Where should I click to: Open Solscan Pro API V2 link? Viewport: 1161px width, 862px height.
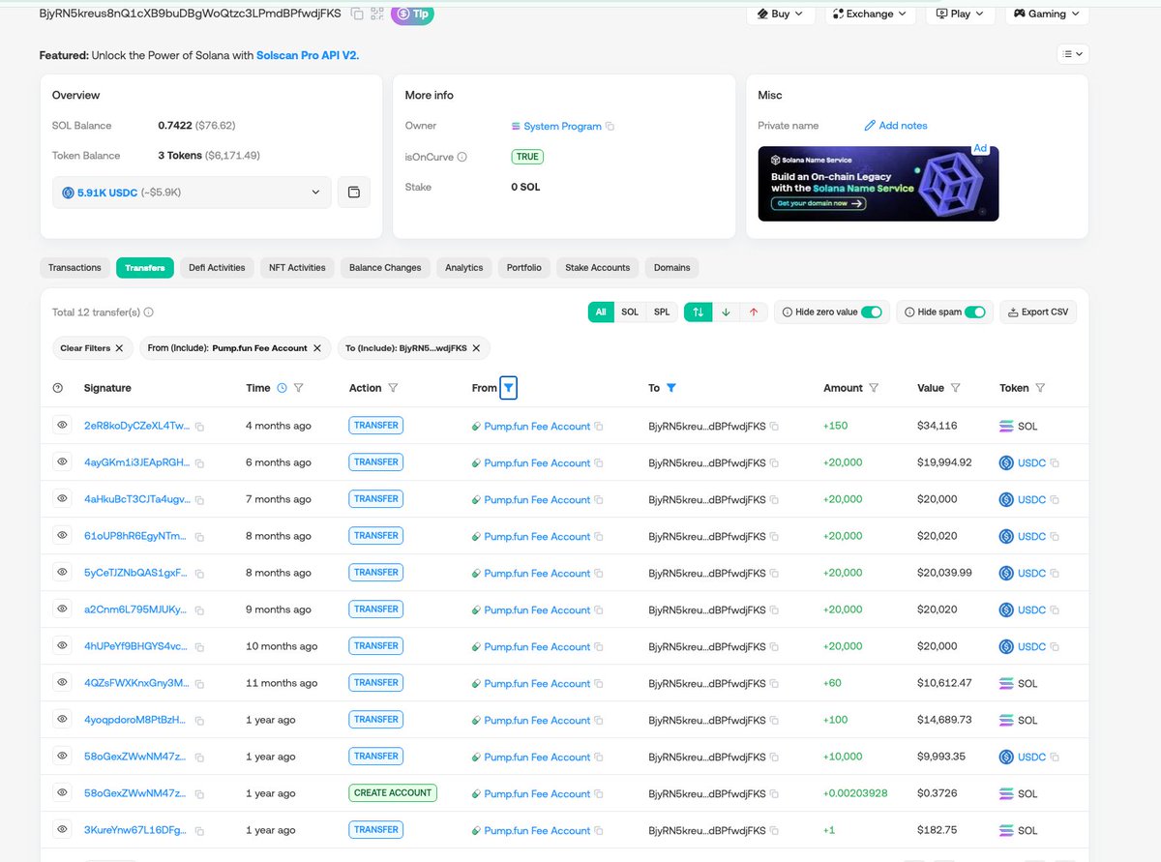click(308, 55)
